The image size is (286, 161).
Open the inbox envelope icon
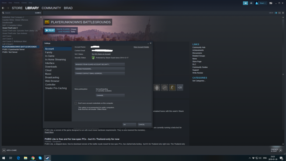tap(251, 3)
